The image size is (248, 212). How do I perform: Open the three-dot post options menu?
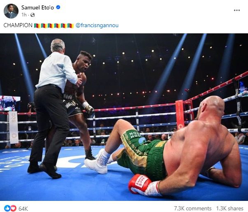236,10
